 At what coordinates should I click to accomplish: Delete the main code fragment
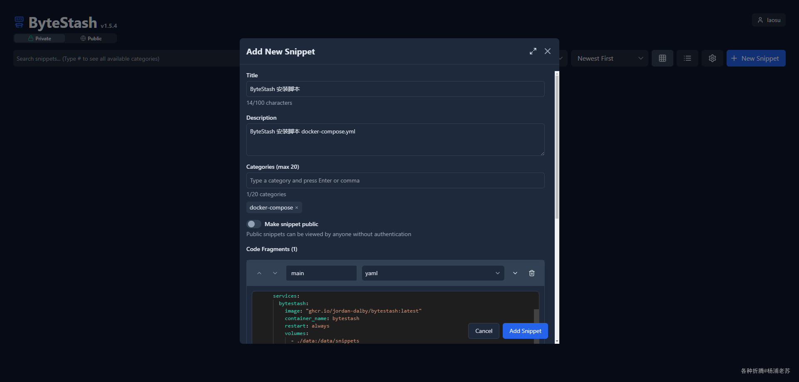[x=531, y=273]
